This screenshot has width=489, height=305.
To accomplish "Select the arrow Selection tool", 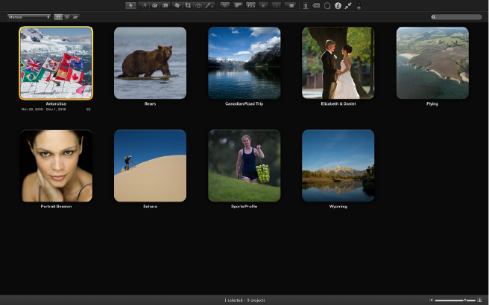I will (132, 5).
